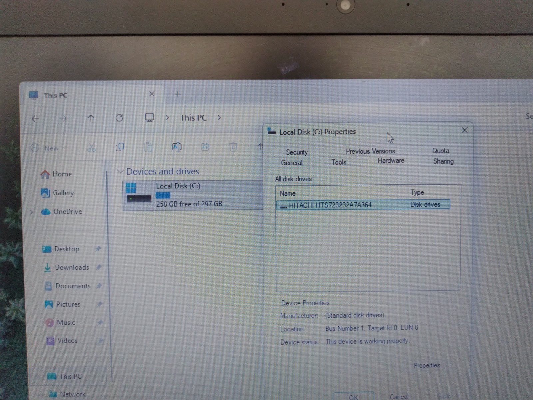Image resolution: width=533 pixels, height=400 pixels.
Task: Cancel the Local Disk Properties dialog
Action: click(399, 396)
